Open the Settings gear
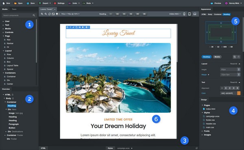 [59, 3]
